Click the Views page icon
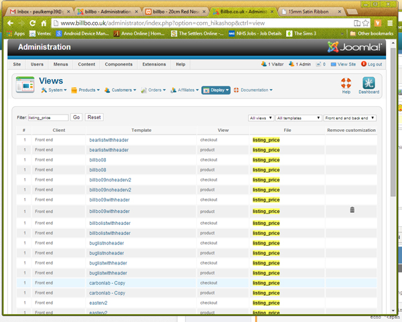 click(x=25, y=85)
